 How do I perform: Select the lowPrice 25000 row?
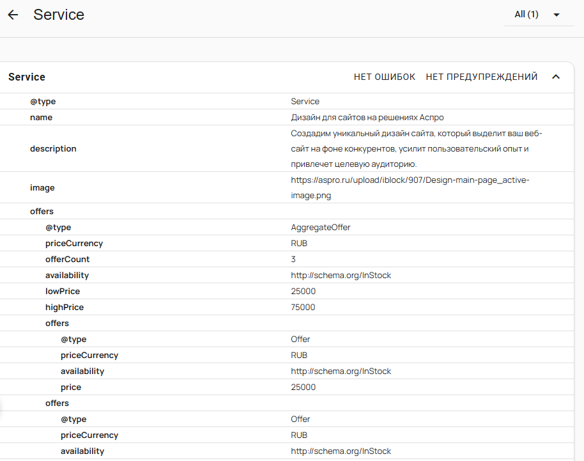click(62, 291)
